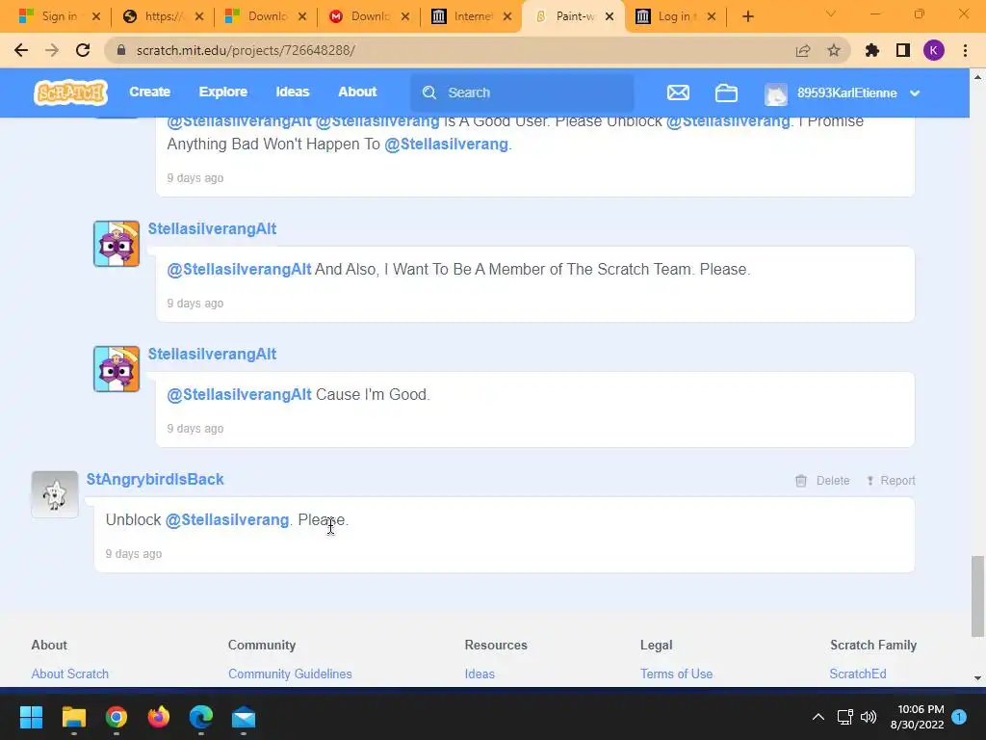Click the page vertical scrollbar thumb
This screenshot has height=740, width=986.
(977, 596)
